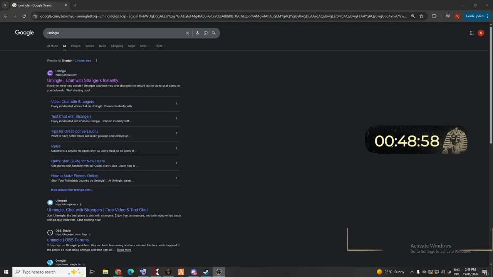Viewport: 493px width, 277px height.
Task: Open Google Lens image search
Action: pyautogui.click(x=206, y=33)
